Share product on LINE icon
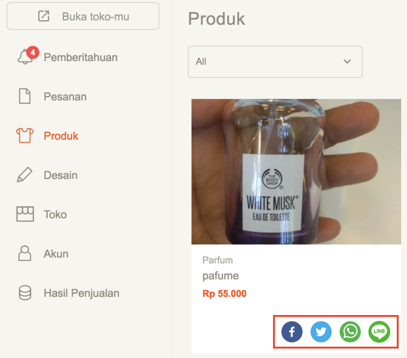 [379, 332]
